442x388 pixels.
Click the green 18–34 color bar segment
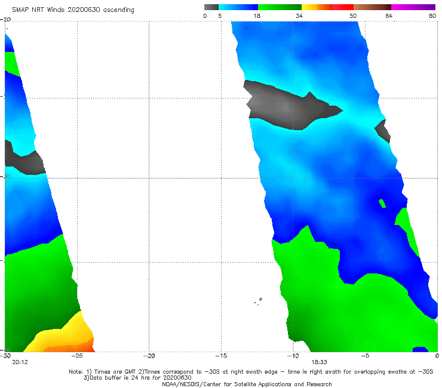pos(280,7)
